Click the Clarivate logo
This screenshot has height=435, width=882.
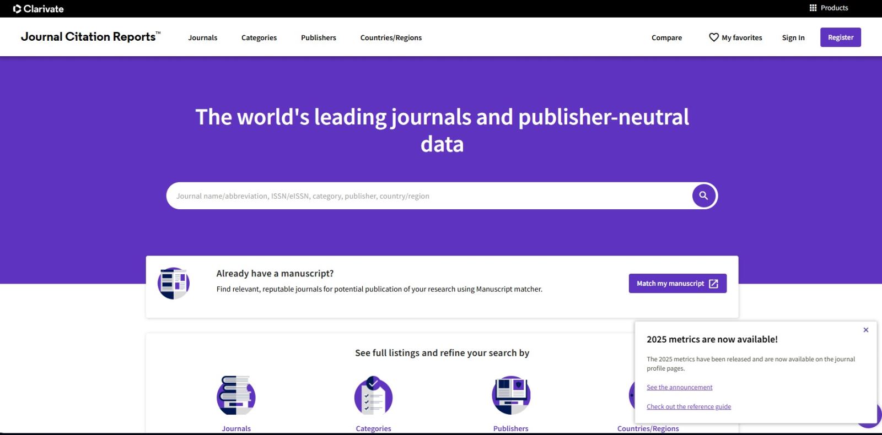[x=38, y=9]
